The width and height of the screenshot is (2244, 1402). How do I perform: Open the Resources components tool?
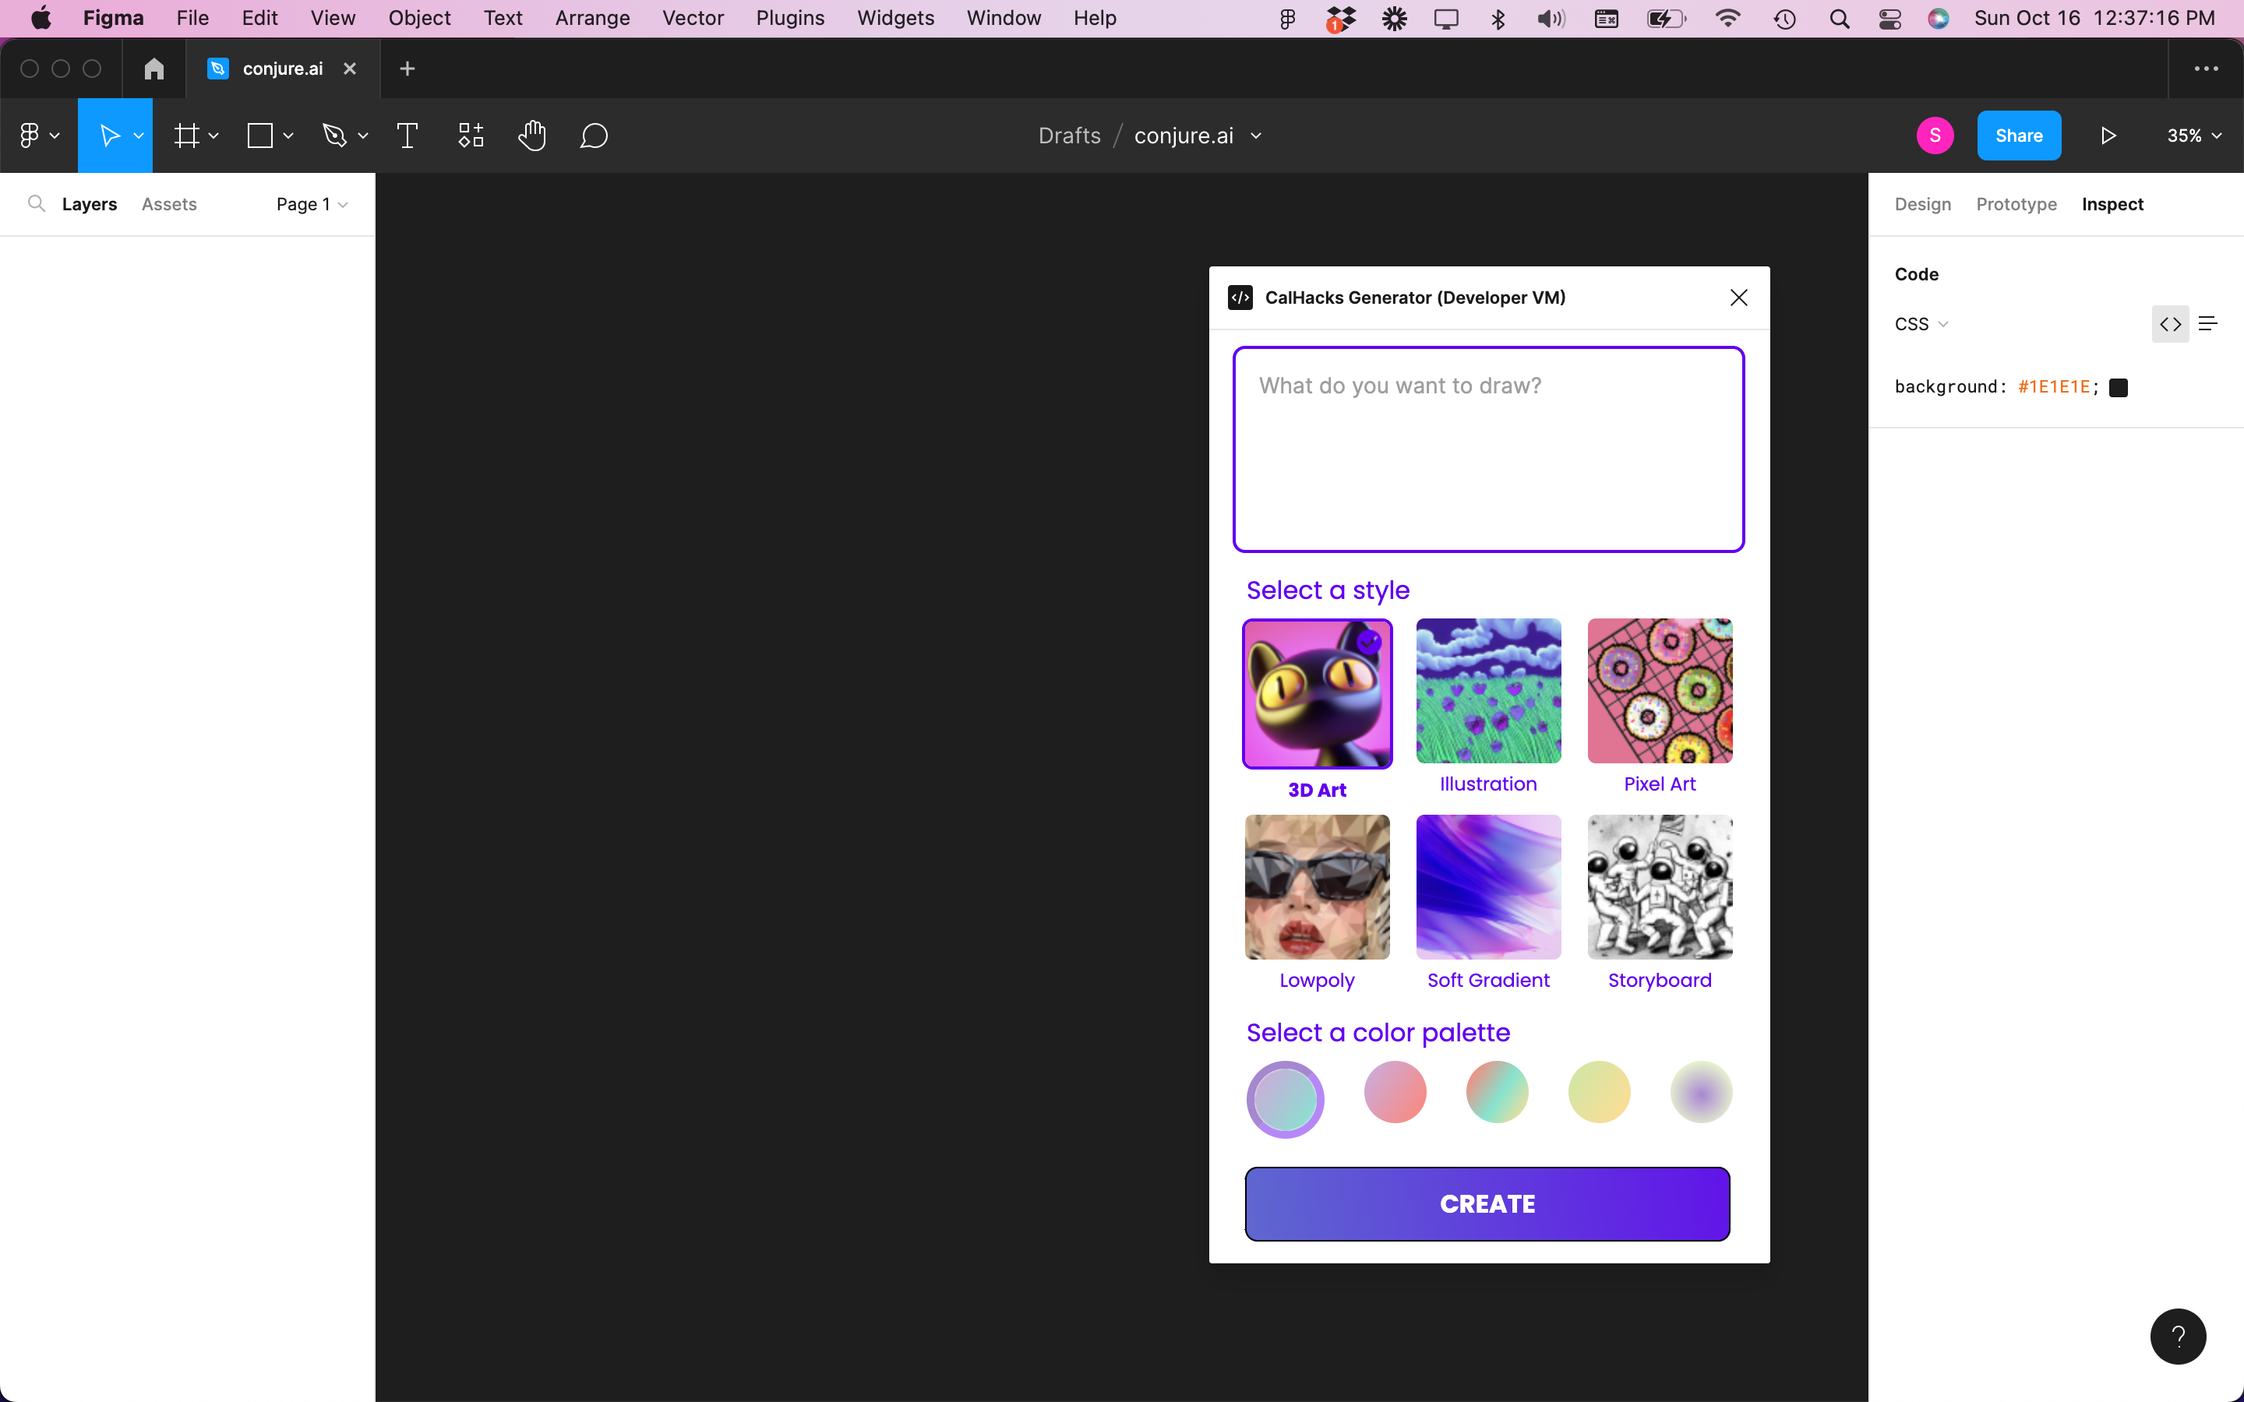[471, 136]
